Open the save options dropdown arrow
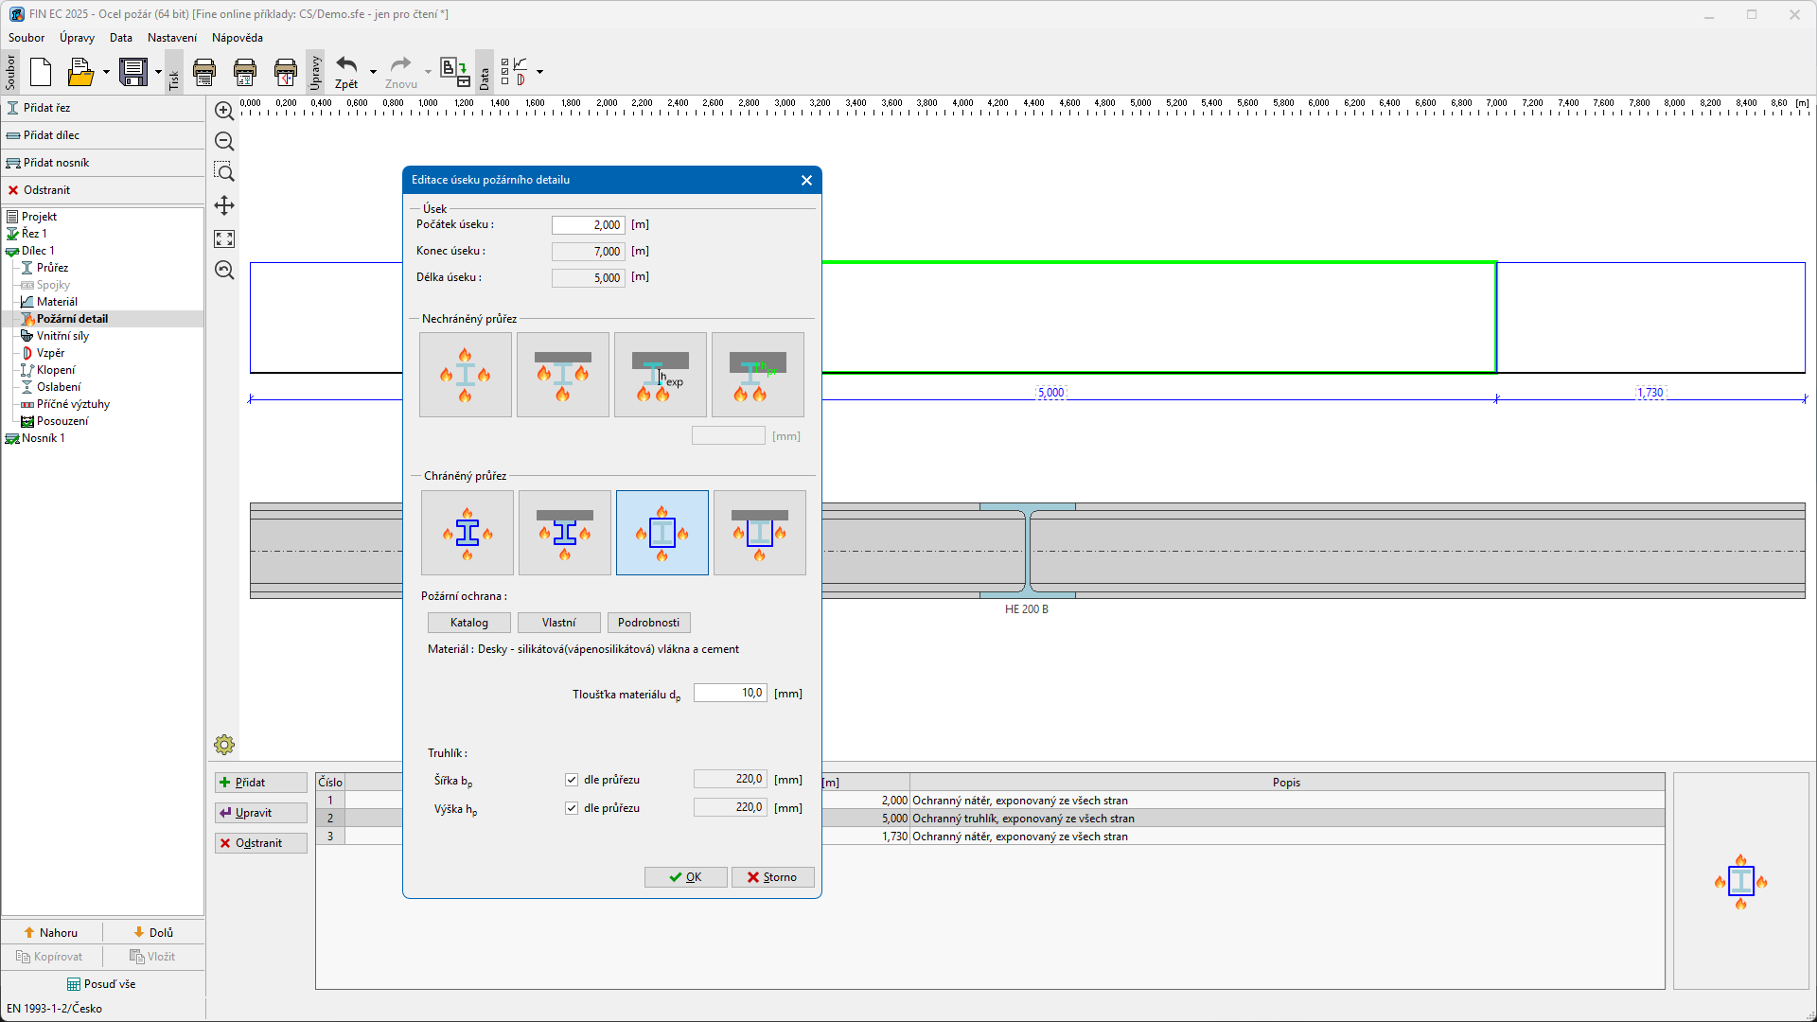 [x=158, y=72]
